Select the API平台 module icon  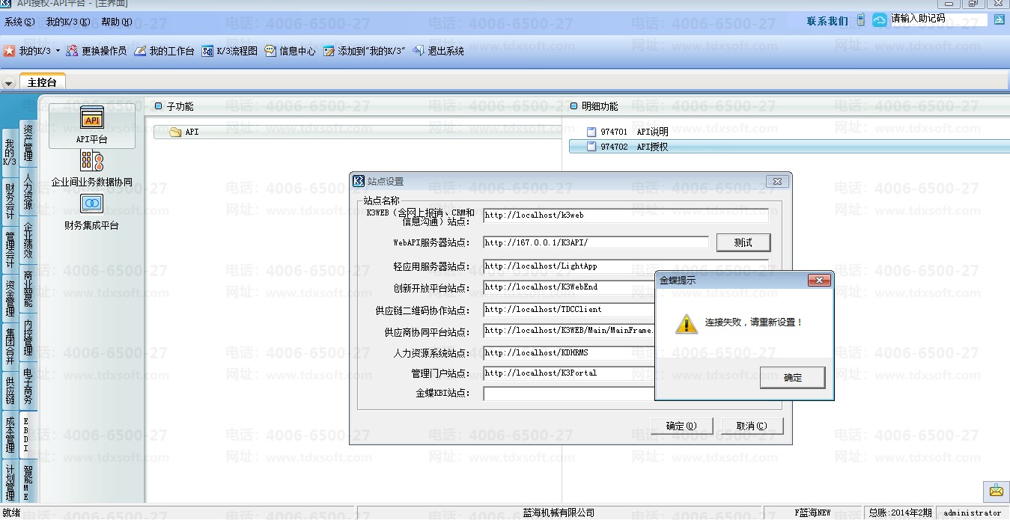(x=92, y=126)
